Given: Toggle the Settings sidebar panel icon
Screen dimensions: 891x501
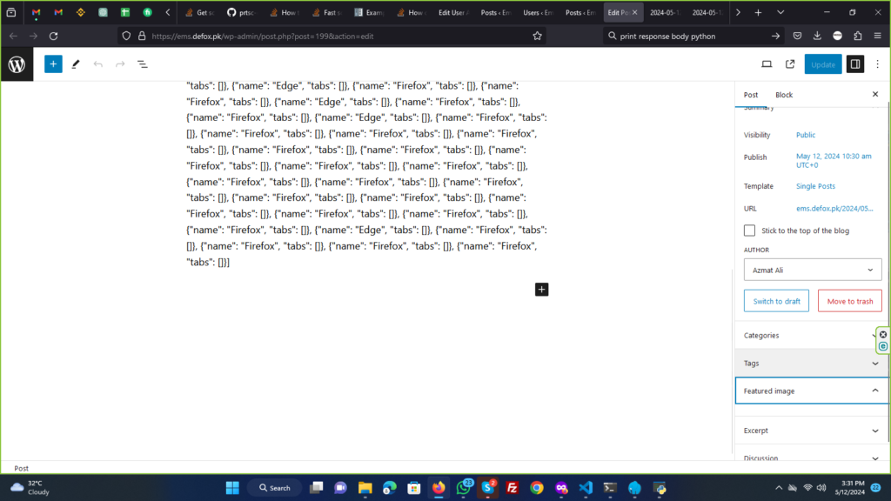Looking at the screenshot, I should pyautogui.click(x=855, y=64).
